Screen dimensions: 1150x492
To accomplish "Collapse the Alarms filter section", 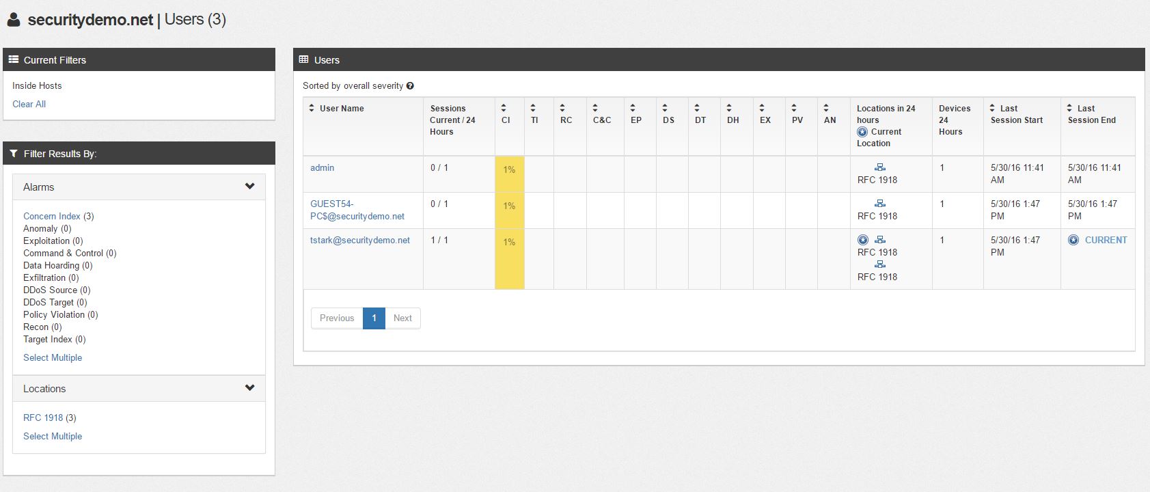I will 249,187.
